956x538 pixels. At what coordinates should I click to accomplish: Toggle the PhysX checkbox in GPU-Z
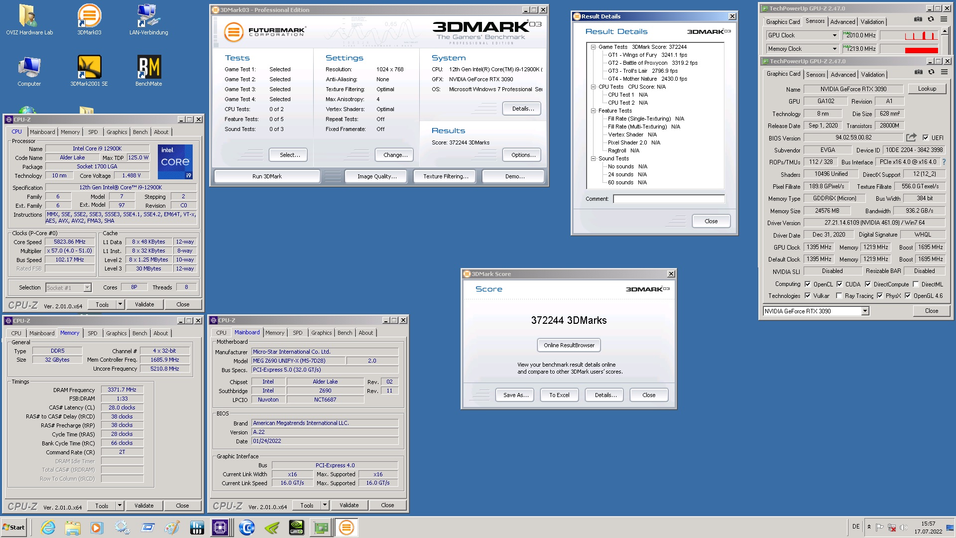coord(880,295)
